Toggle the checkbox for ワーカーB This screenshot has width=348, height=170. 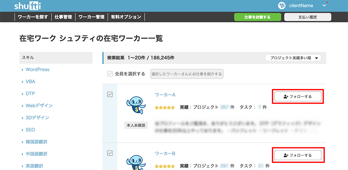coord(110,153)
